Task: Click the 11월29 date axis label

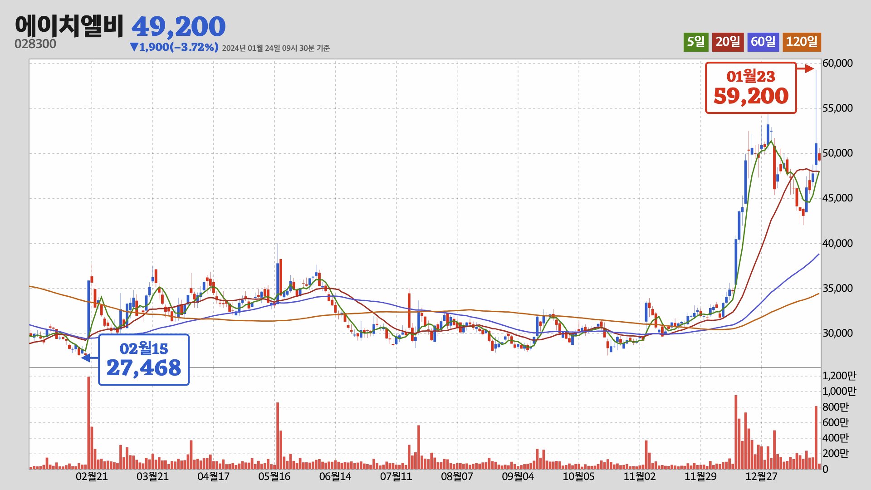Action: pyautogui.click(x=700, y=476)
